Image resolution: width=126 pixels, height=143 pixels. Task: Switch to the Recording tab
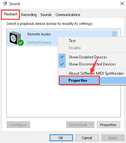(x=29, y=15)
